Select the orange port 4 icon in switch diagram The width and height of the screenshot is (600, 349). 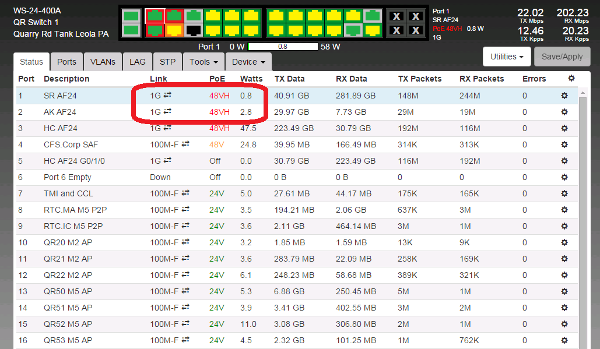174,29
